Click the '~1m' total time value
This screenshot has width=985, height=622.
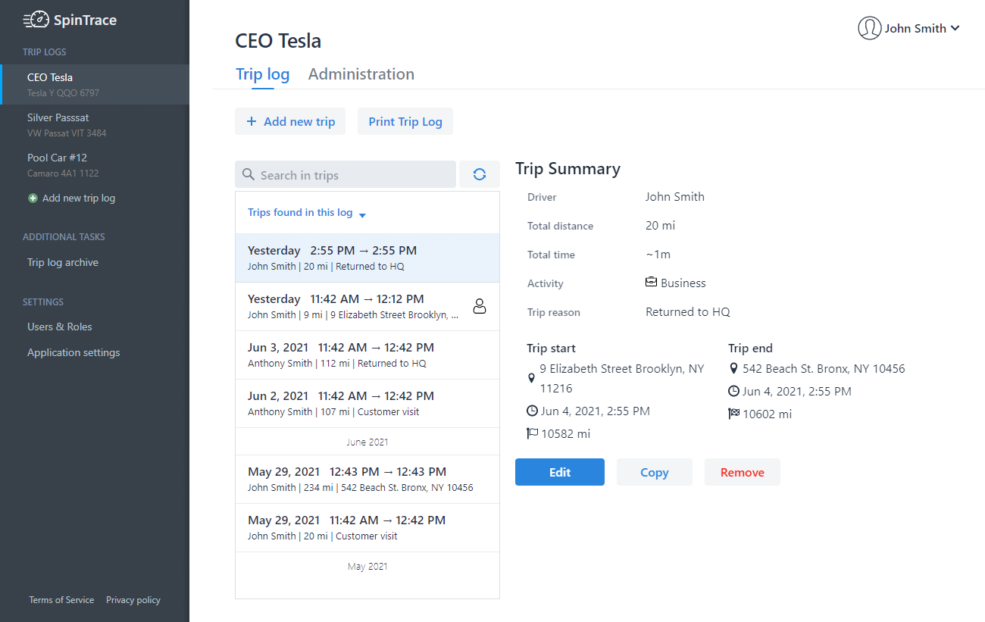[658, 255]
